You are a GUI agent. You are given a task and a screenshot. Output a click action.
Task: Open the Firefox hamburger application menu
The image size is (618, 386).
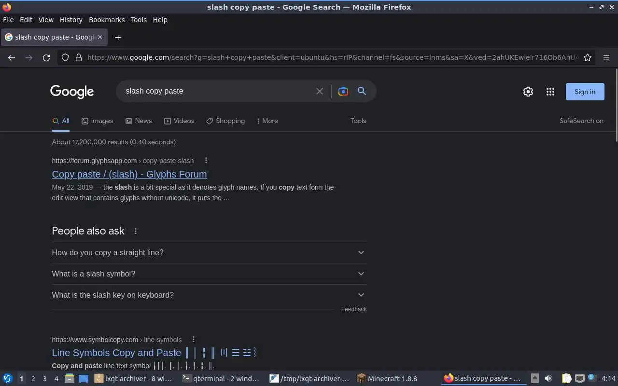coord(606,57)
